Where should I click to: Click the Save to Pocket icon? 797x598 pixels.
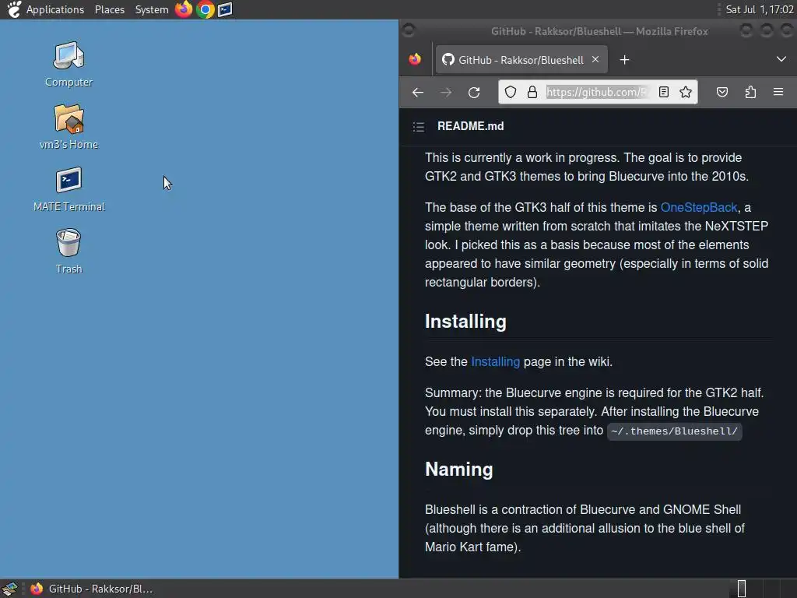722,92
